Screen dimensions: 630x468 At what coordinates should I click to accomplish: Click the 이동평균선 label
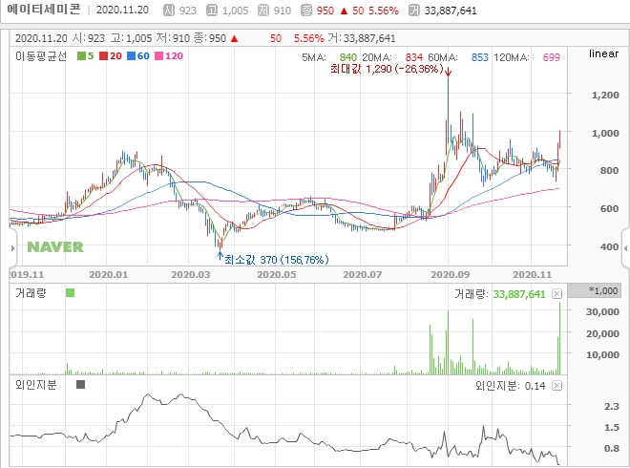[41, 56]
